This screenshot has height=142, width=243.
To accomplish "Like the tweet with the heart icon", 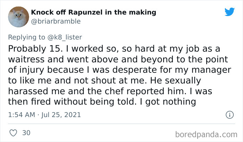I will (12, 133).
